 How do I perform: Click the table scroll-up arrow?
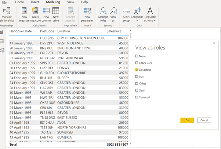(131, 30)
